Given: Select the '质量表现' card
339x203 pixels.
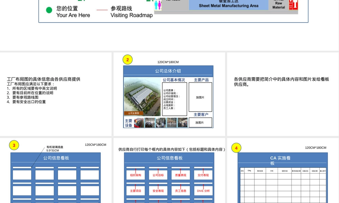Looking at the screenshot, I should (x=181, y=175).
